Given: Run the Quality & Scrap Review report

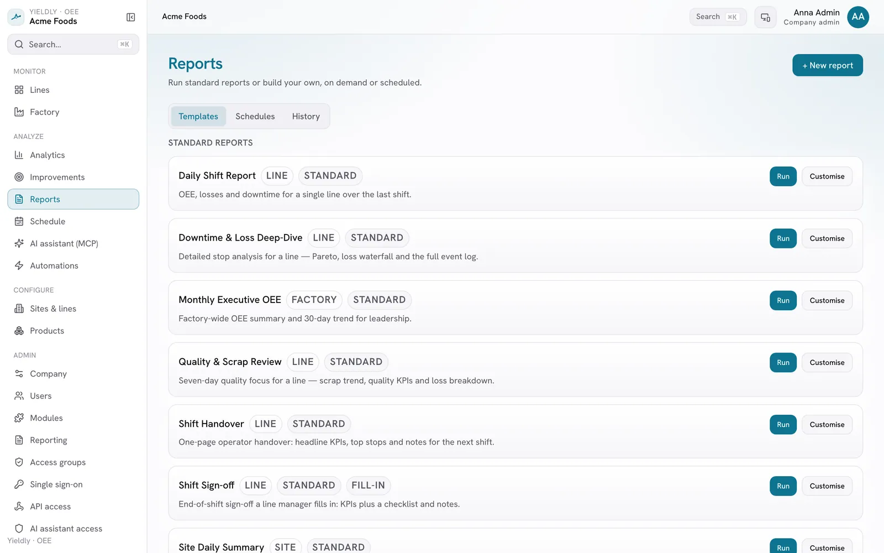Looking at the screenshot, I should (783, 362).
